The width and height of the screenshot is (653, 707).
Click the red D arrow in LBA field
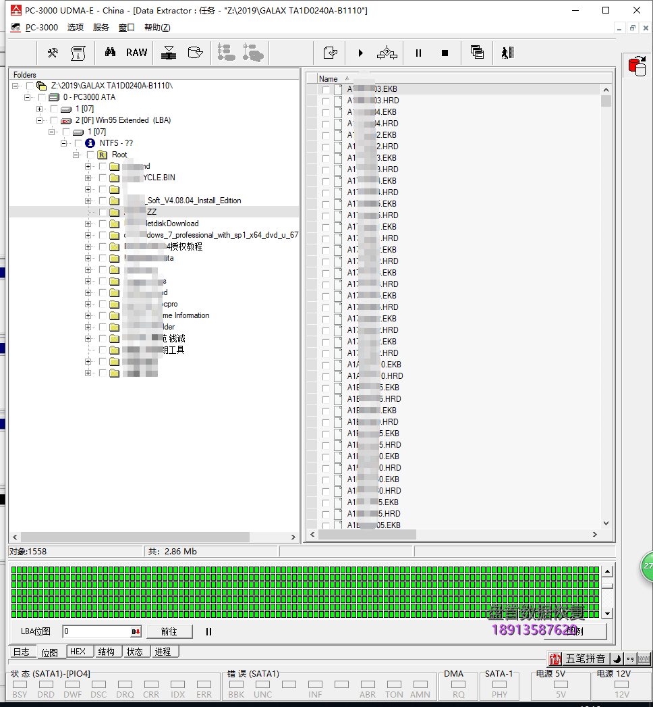pos(136,631)
